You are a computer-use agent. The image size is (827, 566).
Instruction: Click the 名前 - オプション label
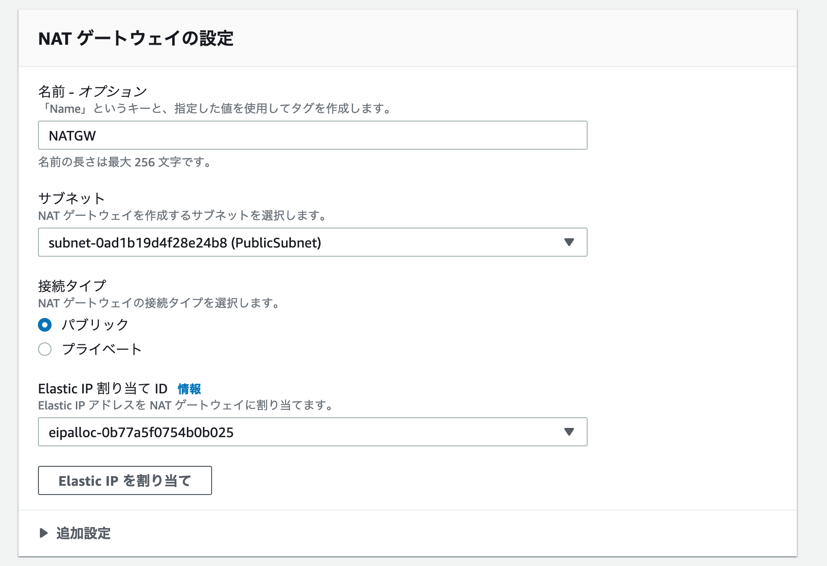(92, 90)
